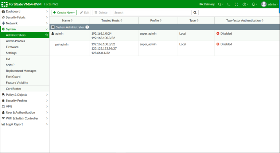
Task: Expand the Policy & Objects chevron
Action: point(47,95)
